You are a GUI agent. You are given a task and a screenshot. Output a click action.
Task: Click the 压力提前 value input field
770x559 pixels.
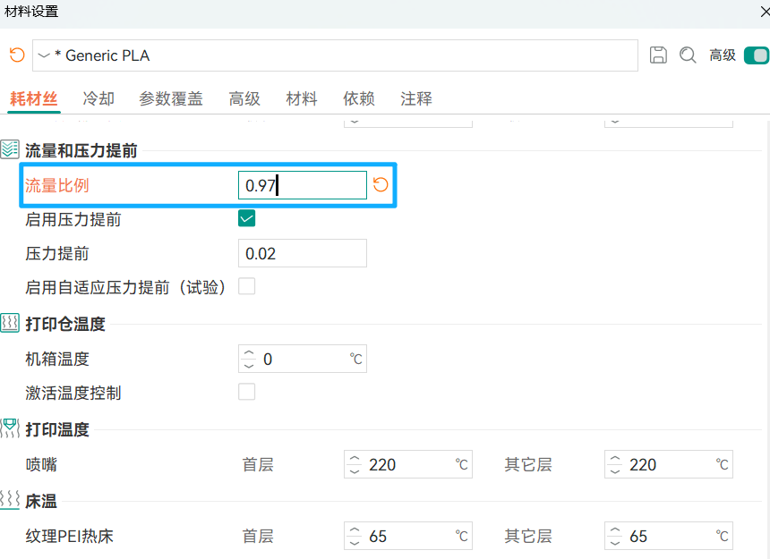click(303, 254)
